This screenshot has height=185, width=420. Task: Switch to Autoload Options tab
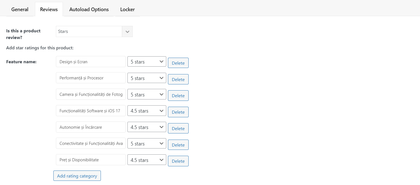89,9
